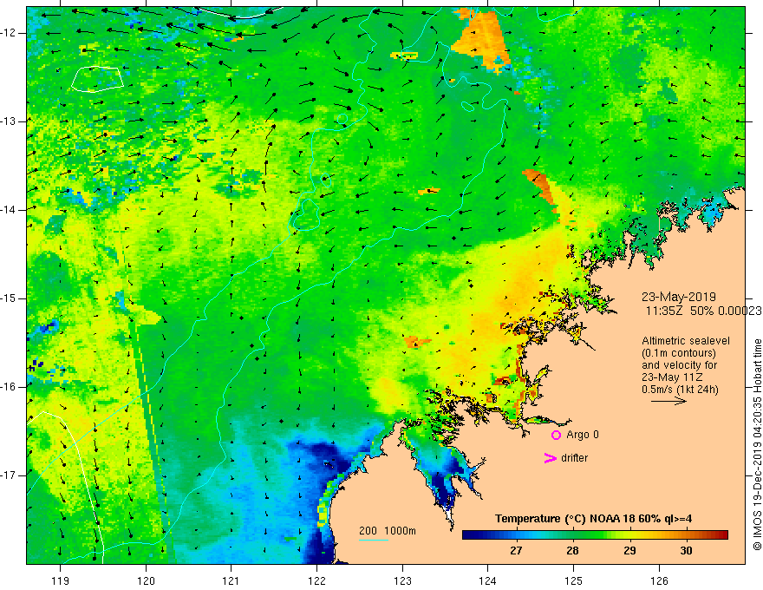
Task: Click the magenta Argo 0 circle marker
Action: pos(556,435)
